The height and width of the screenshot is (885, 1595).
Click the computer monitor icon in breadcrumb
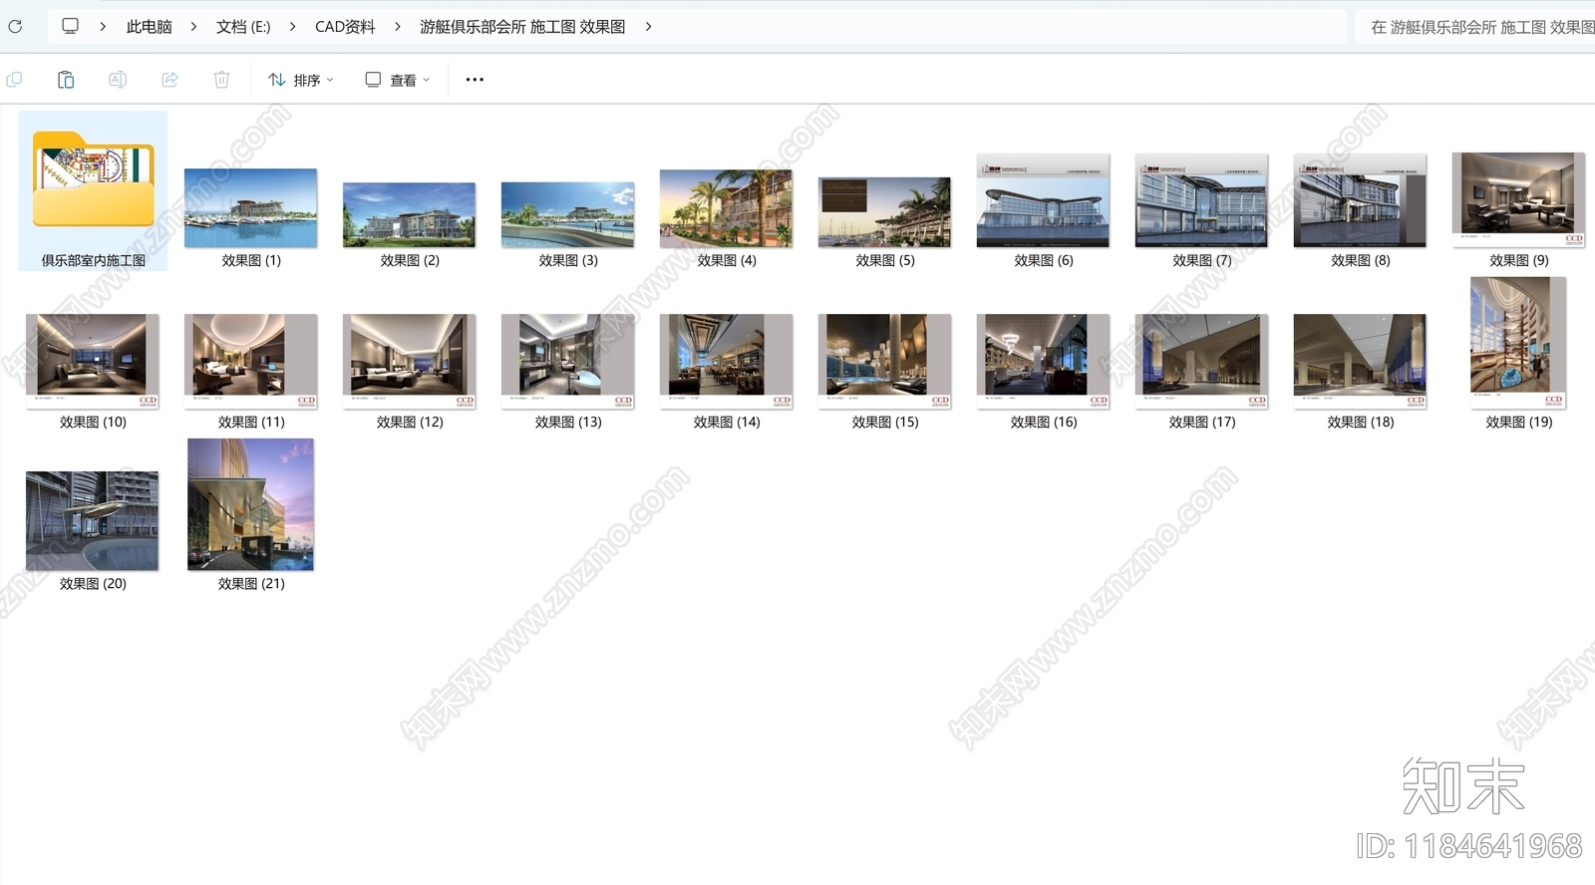70,26
